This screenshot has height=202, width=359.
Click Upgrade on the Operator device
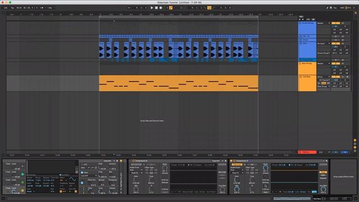[107, 161]
